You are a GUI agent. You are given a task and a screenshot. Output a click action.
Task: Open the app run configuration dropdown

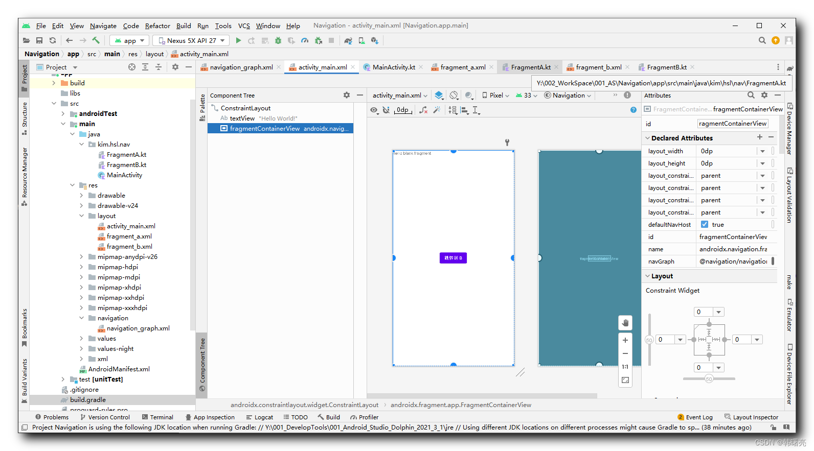[x=130, y=40]
